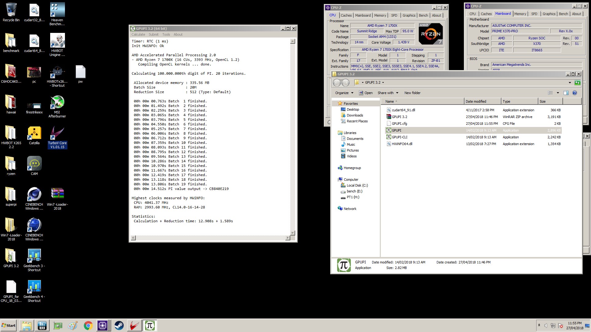Select the GPUPI.cfg file
Screen dimensions: 591x332
[x=473, y=124]
